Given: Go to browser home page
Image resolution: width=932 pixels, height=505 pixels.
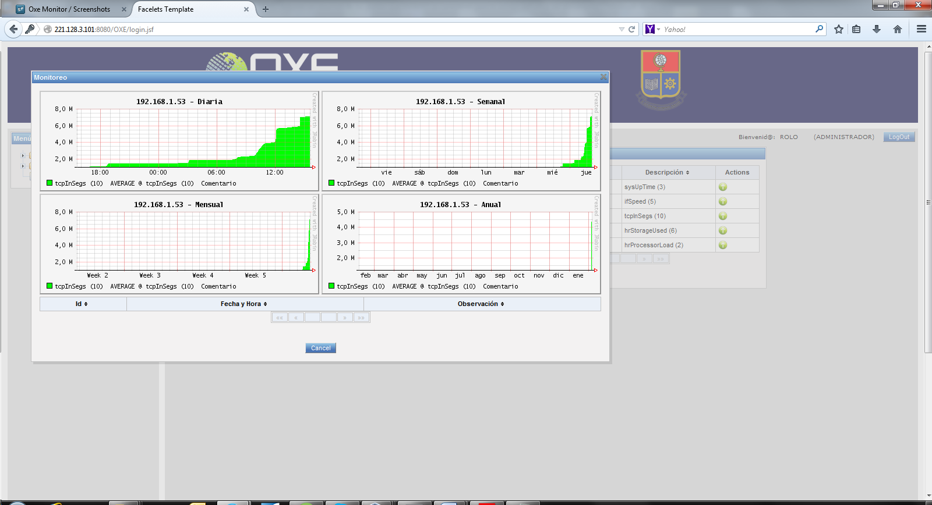Looking at the screenshot, I should coord(898,29).
